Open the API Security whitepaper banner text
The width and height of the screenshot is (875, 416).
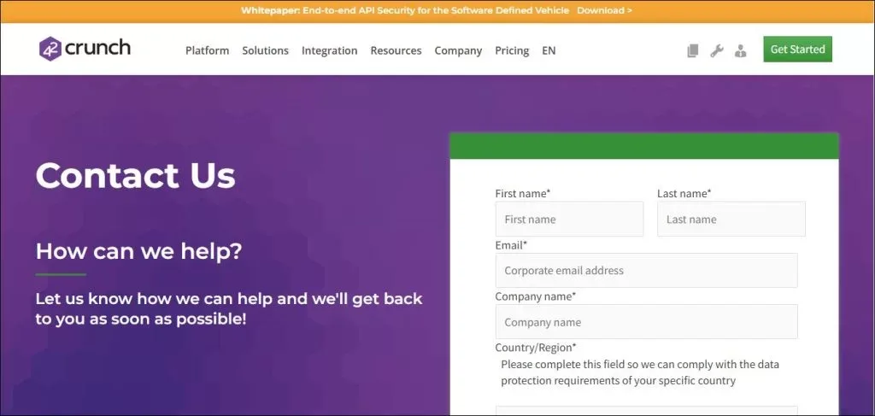405,10
